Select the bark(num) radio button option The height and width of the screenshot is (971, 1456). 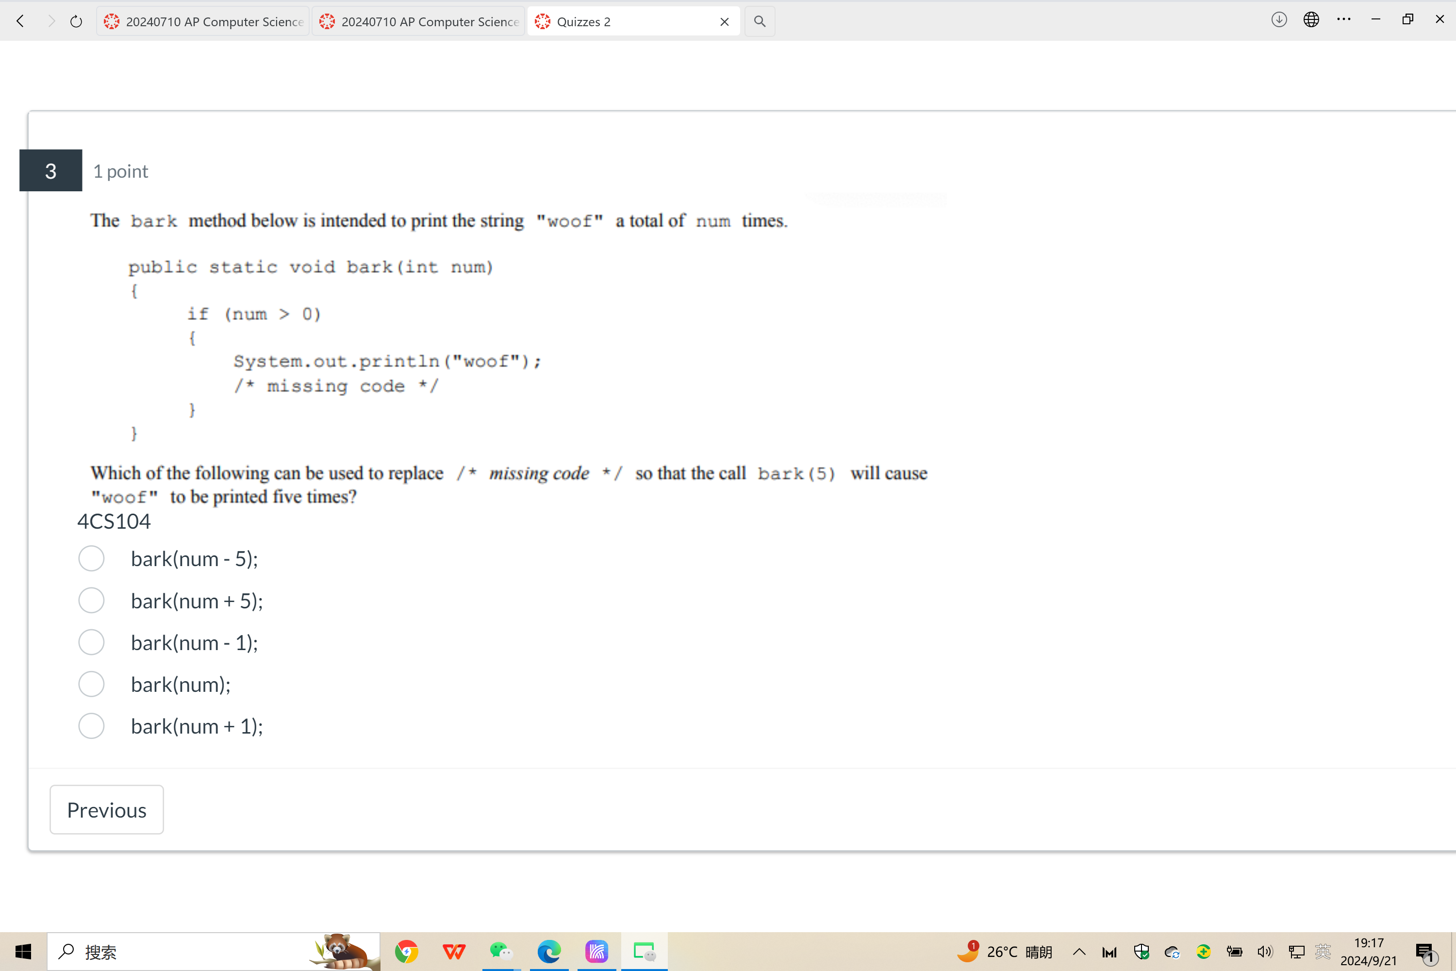(91, 684)
